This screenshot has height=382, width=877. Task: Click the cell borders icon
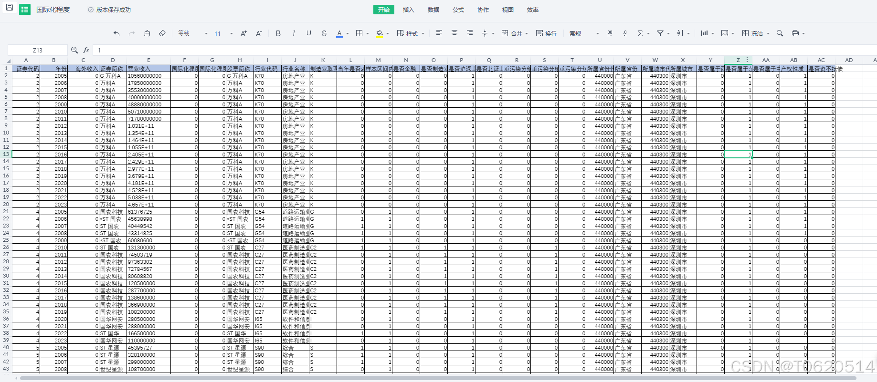point(359,33)
